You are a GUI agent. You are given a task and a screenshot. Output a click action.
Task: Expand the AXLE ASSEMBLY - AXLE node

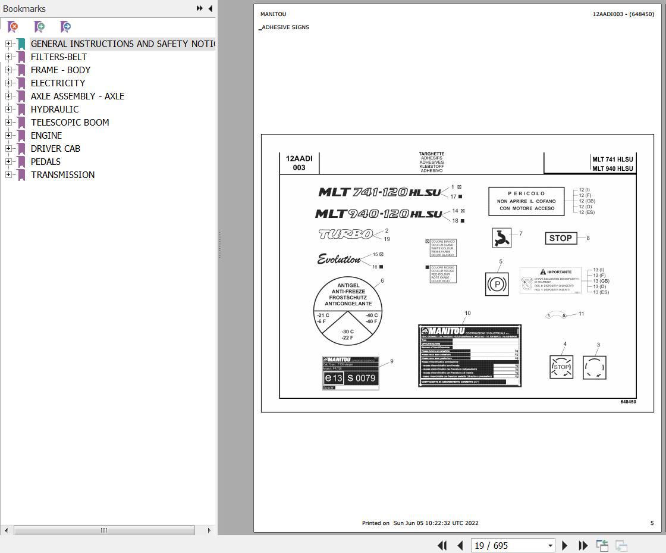tap(8, 96)
